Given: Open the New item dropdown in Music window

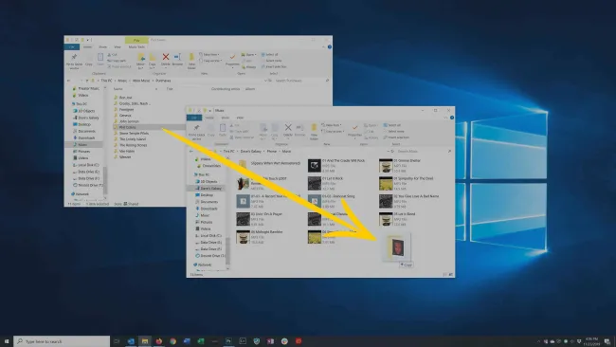Looking at the screenshot, I should pos(332,125).
